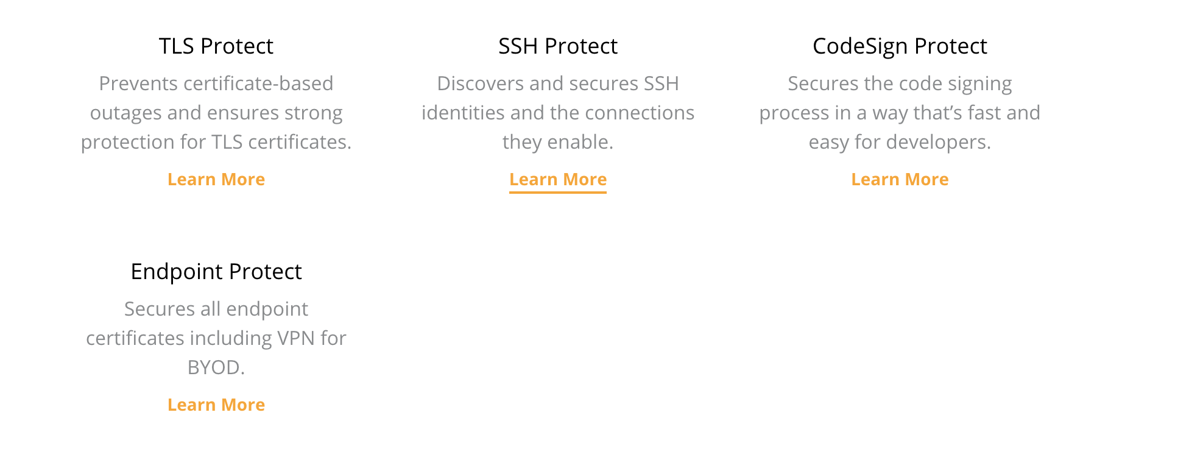Screen dimensions: 1189x468
Task: Follow Learn More link for CodeSign Protect
Action: [900, 179]
